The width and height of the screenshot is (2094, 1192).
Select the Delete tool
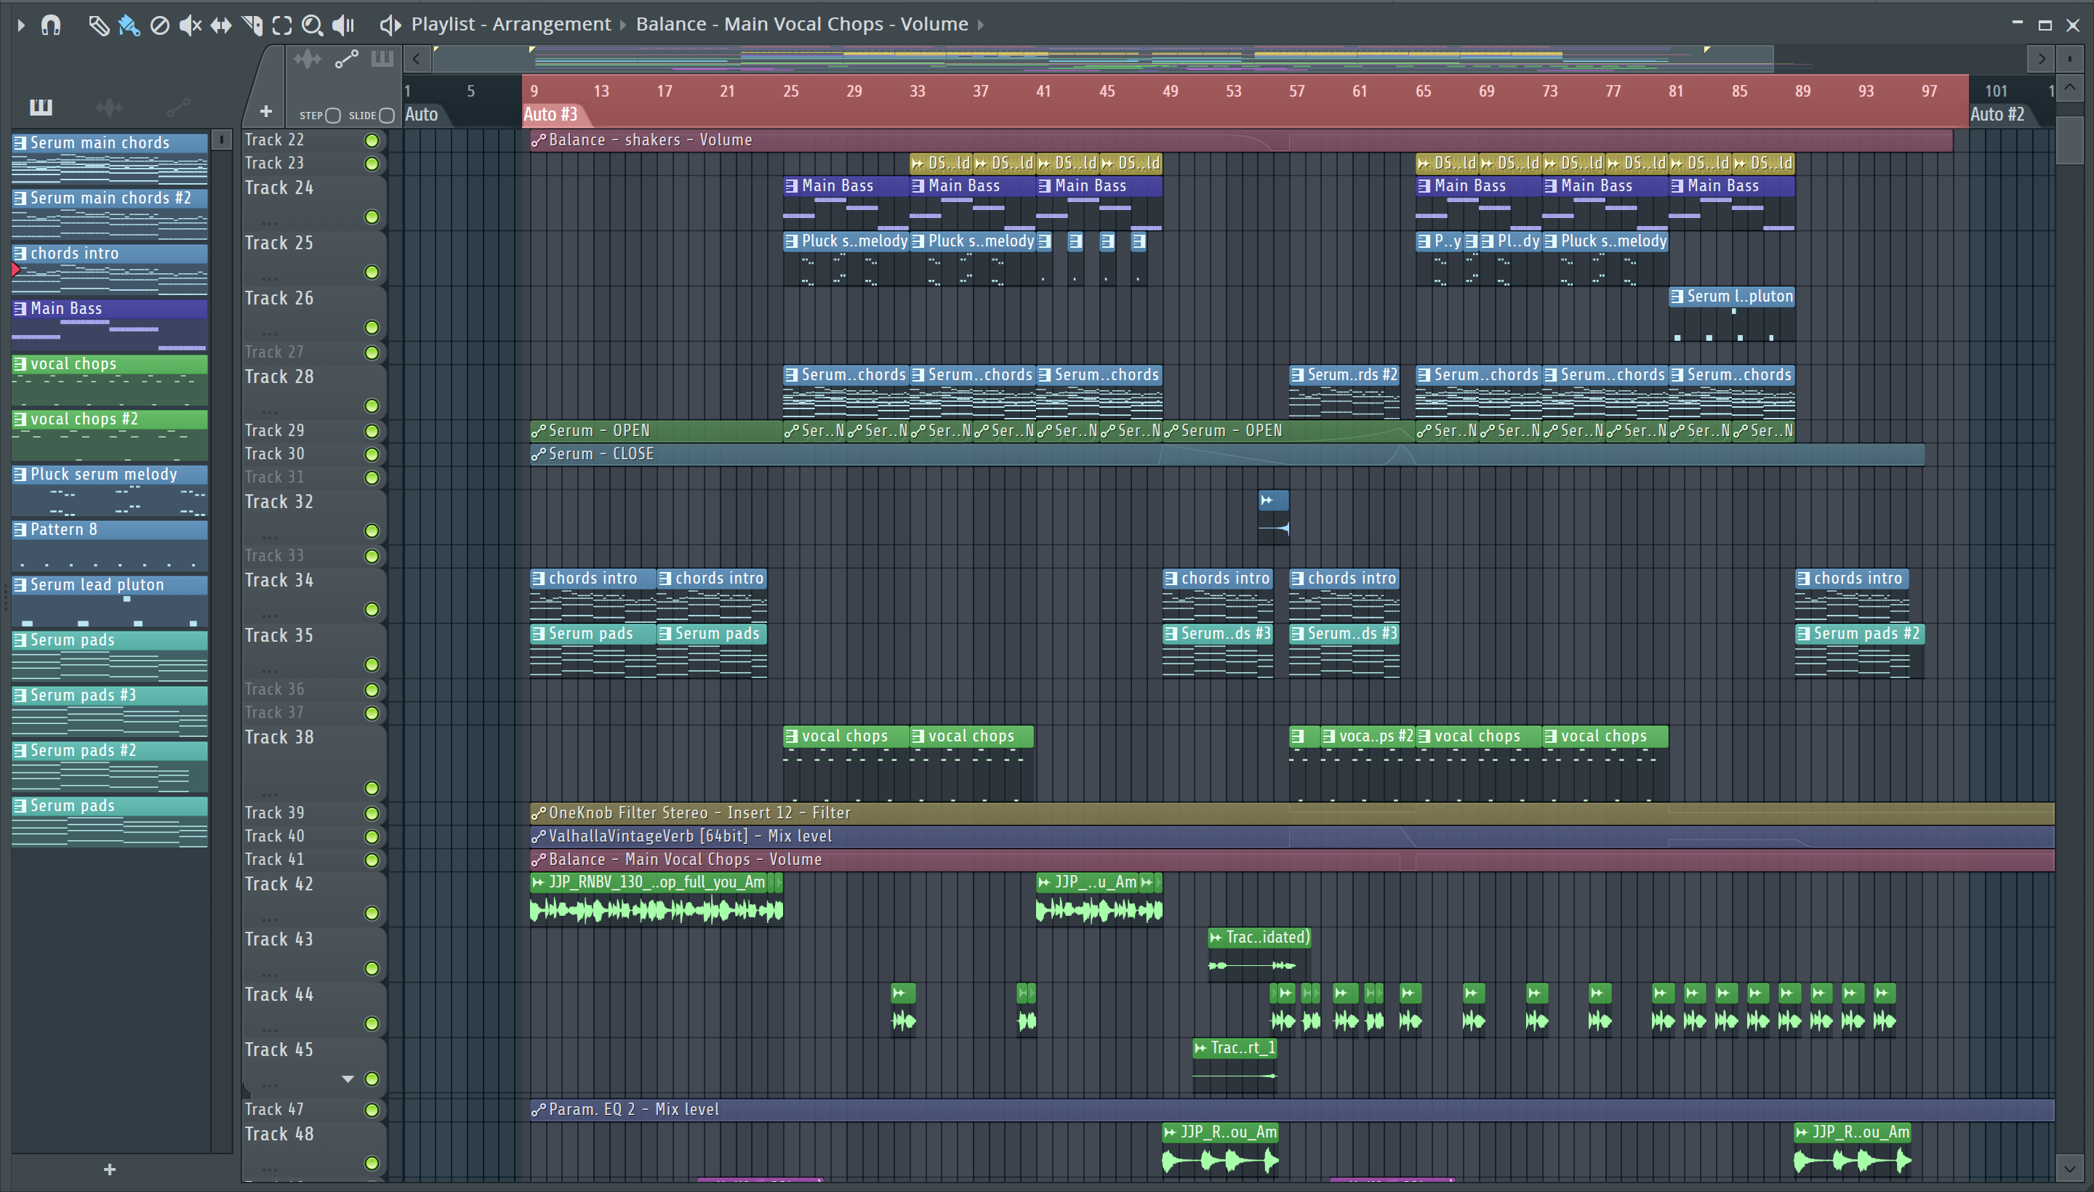click(x=160, y=25)
